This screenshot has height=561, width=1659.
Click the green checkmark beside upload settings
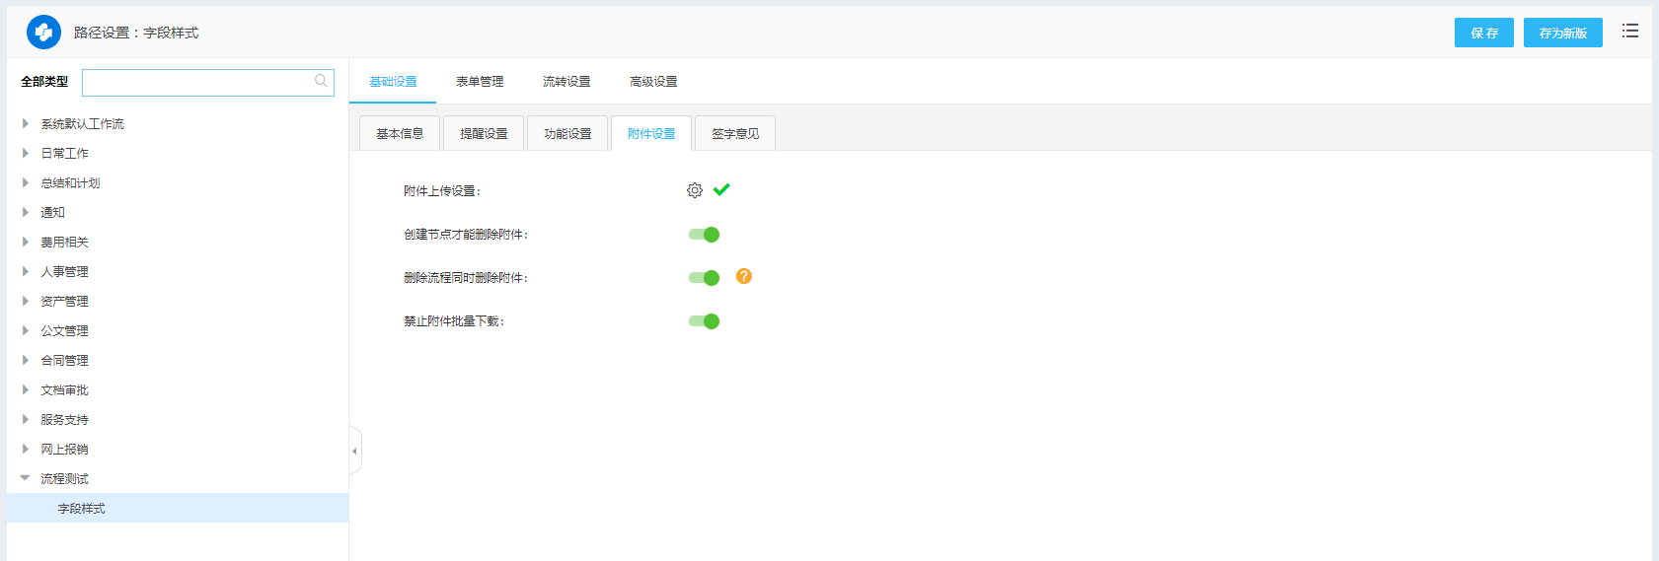coord(721,189)
